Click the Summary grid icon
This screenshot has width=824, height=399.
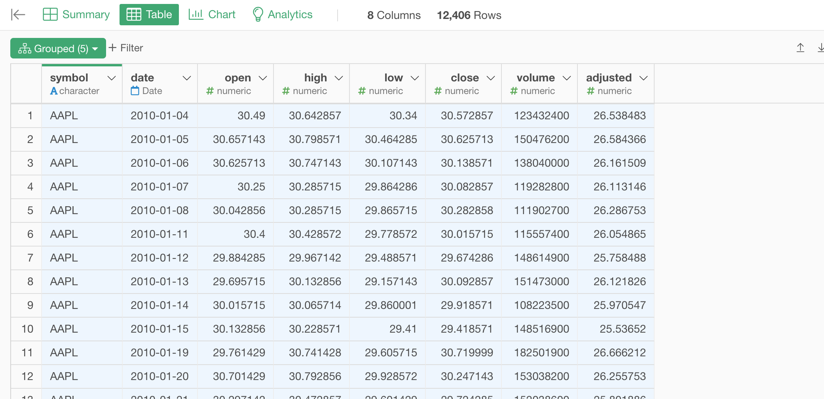point(50,15)
